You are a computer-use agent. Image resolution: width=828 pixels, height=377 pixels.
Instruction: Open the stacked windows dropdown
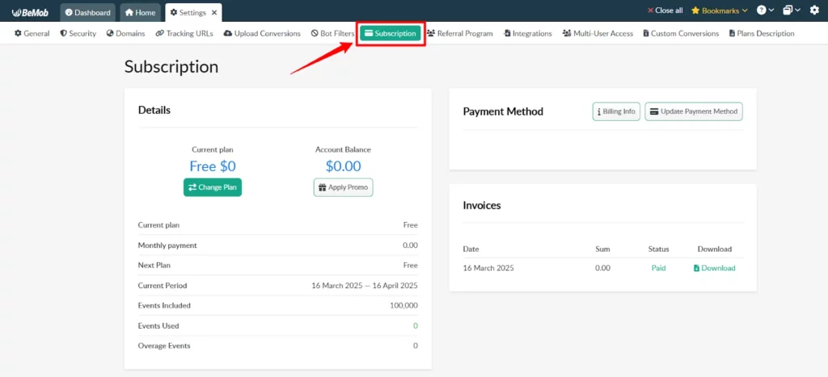791,10
